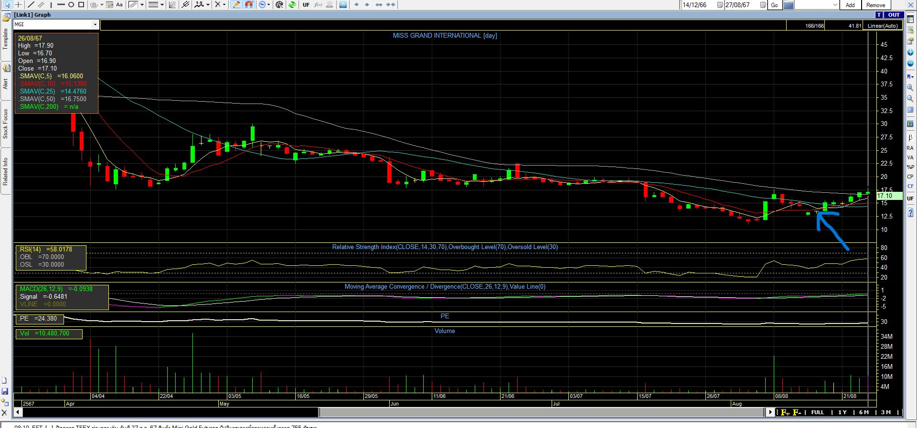Click the horizontal chart scrollbar thumb
Image resolution: width=917 pixels, height=428 pixels.
click(x=542, y=412)
